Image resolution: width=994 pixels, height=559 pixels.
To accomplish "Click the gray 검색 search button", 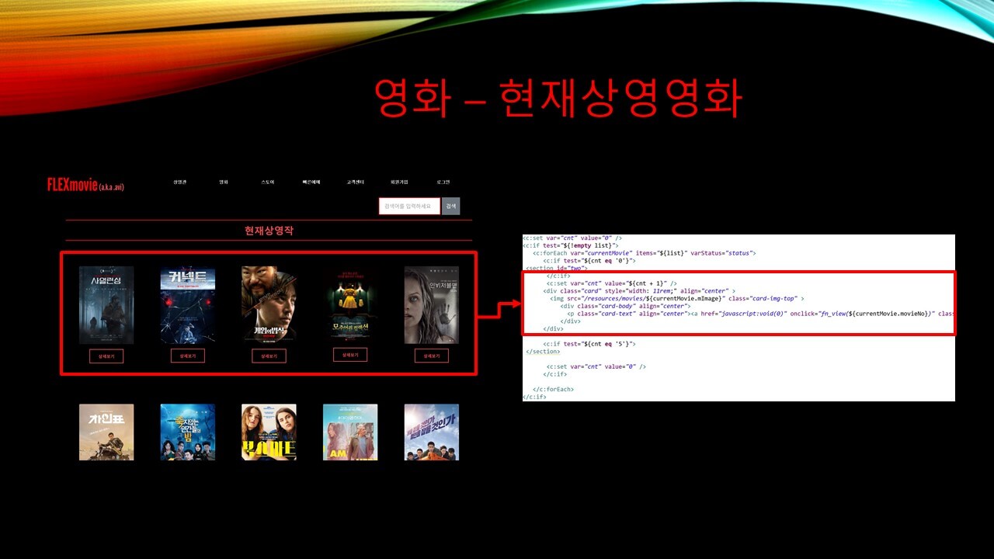I will pyautogui.click(x=451, y=207).
